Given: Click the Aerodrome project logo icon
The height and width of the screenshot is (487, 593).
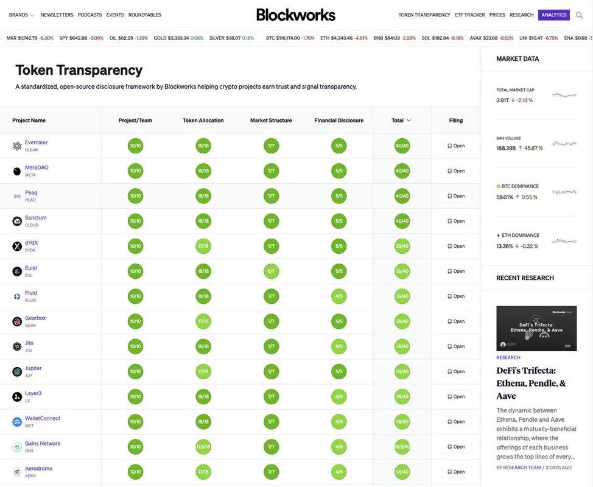Looking at the screenshot, I should pos(17,472).
